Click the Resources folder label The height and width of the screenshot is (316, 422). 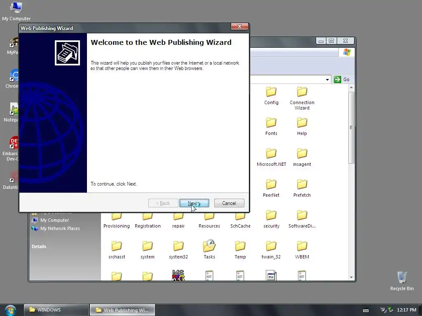(209, 226)
